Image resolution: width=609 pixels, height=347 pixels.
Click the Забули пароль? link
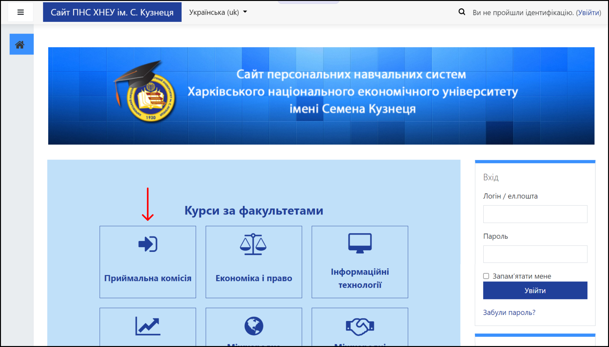[x=509, y=312]
